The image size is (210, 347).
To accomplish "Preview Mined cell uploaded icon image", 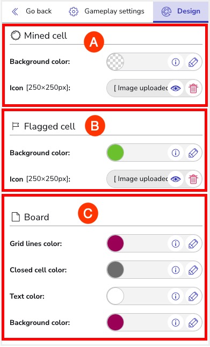I will tap(176, 88).
